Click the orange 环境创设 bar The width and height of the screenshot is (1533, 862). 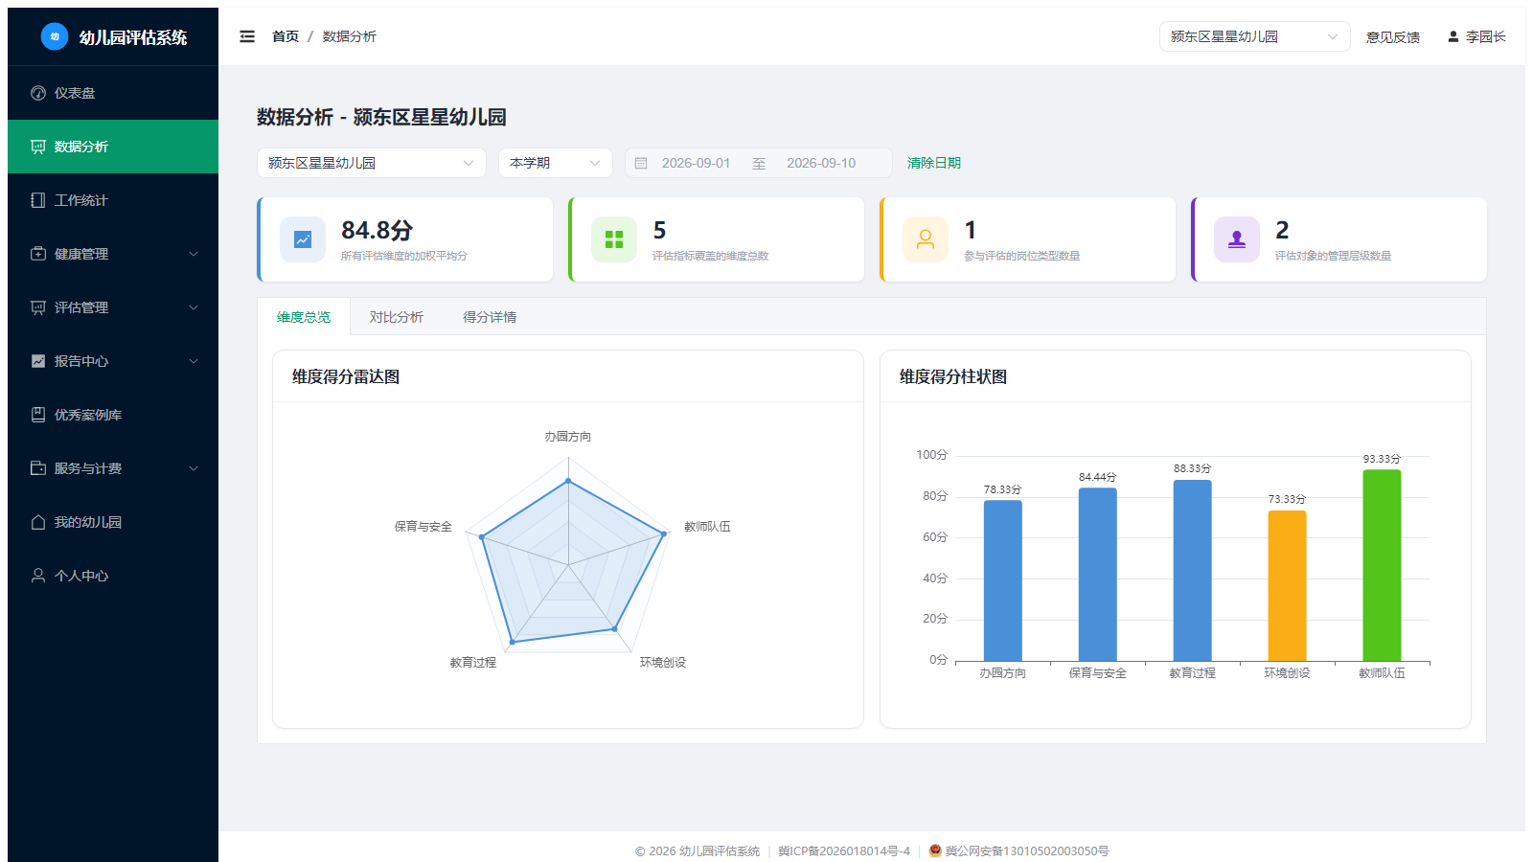[1287, 586]
